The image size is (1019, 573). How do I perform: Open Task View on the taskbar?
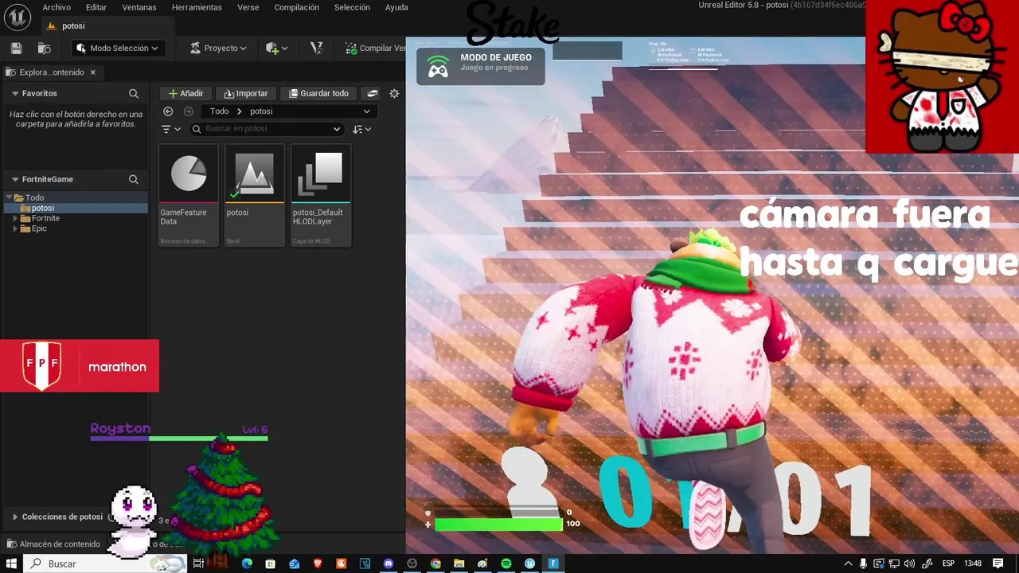pos(199,563)
